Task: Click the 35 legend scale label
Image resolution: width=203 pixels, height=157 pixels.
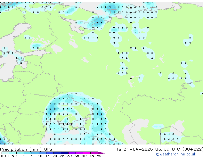Action: (77, 156)
